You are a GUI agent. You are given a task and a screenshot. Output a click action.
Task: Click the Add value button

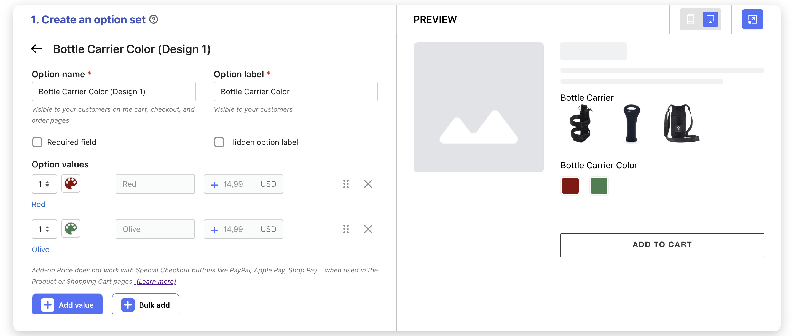[67, 304]
